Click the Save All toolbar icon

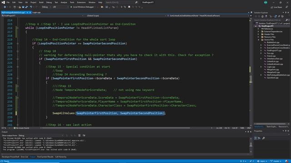coord(26,7)
